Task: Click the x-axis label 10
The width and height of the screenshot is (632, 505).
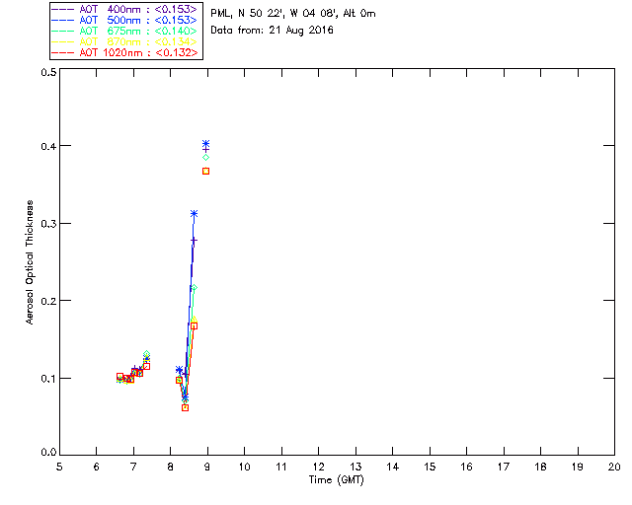Action: pos(245,467)
